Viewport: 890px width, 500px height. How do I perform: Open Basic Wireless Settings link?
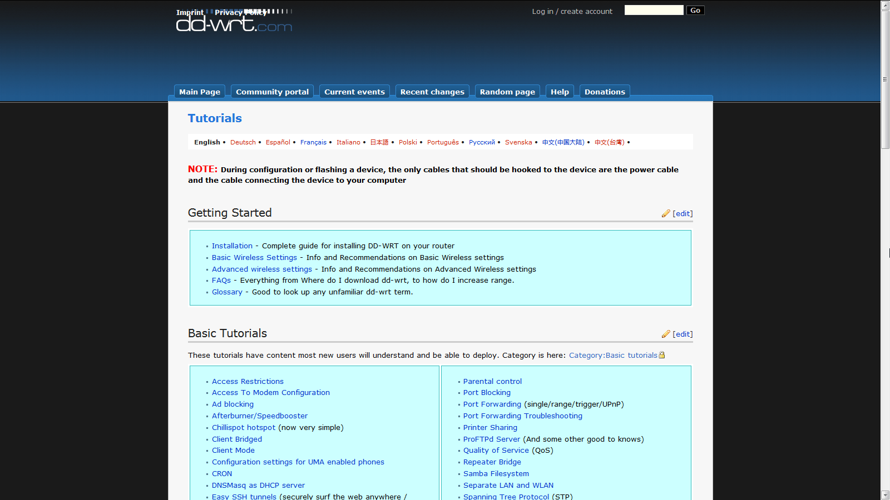click(254, 257)
